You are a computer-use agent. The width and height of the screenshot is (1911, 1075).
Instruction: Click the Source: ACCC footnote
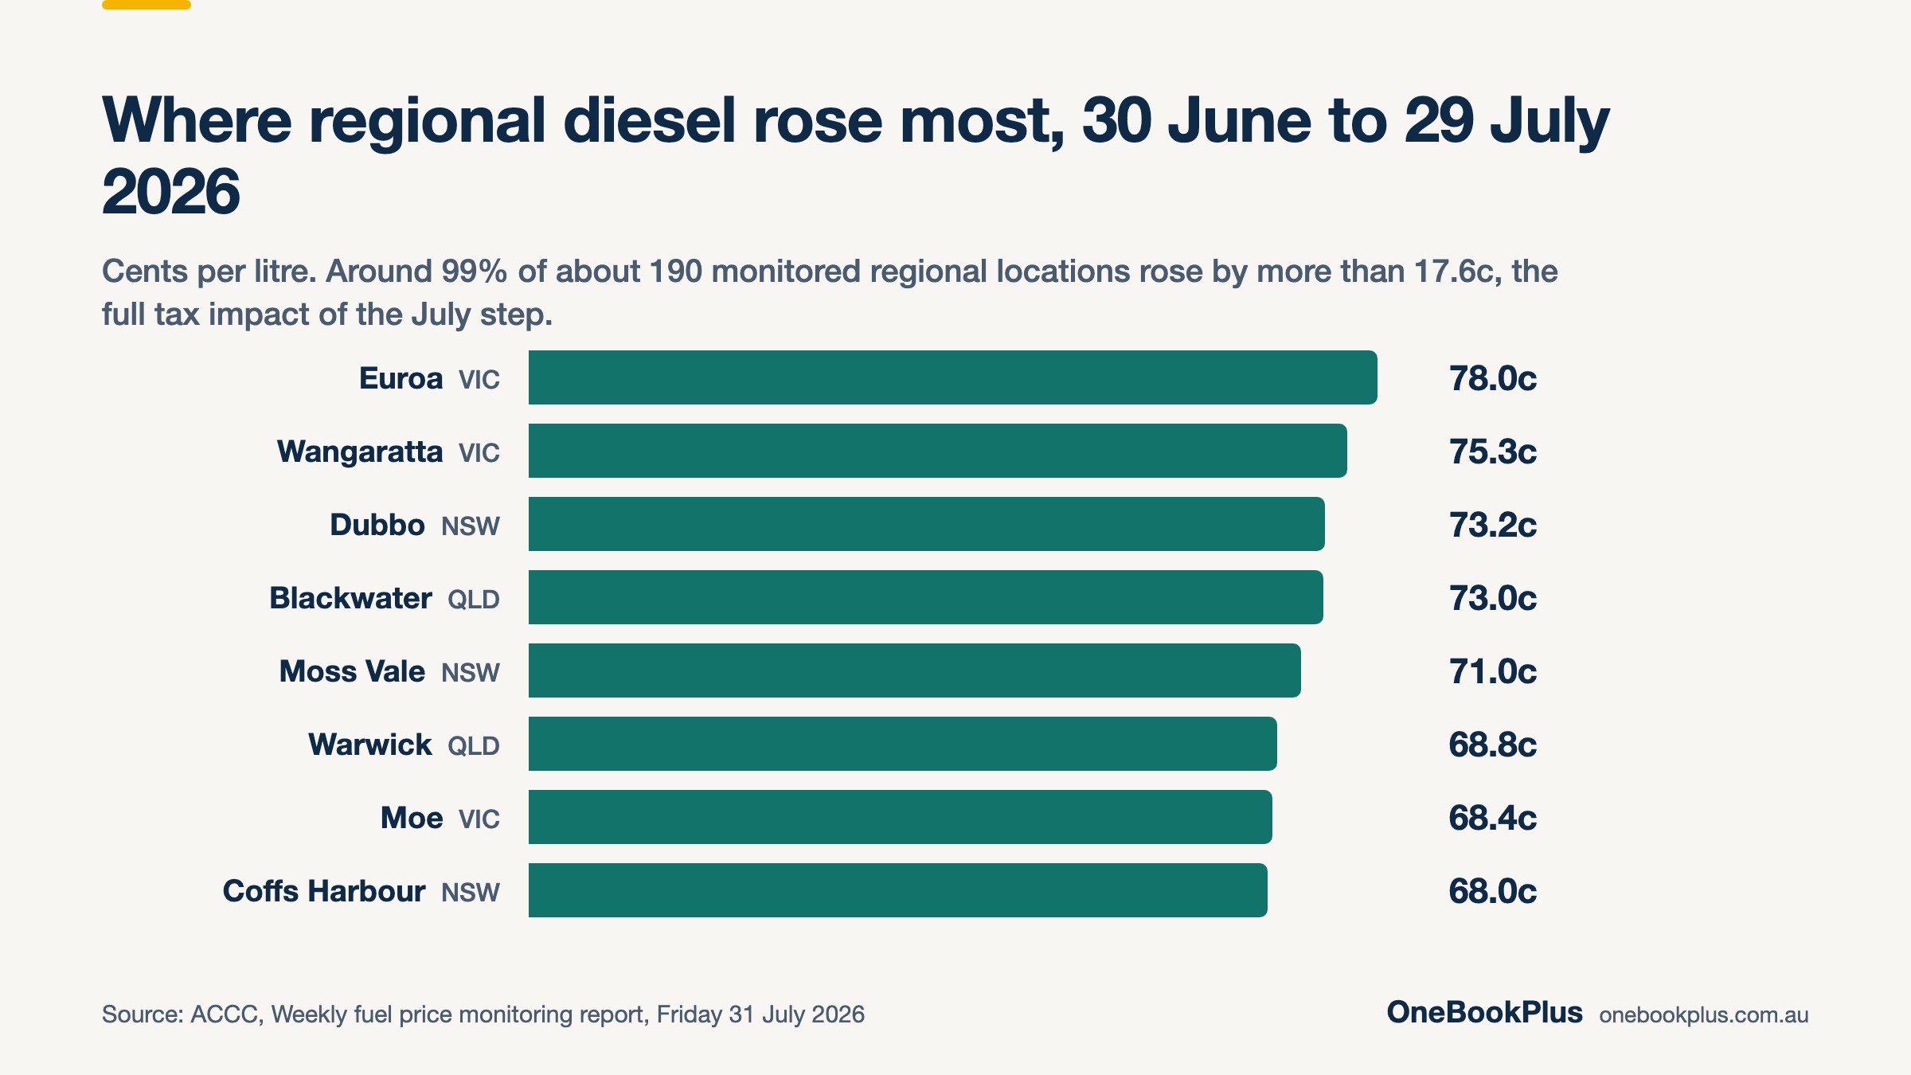[483, 1014]
